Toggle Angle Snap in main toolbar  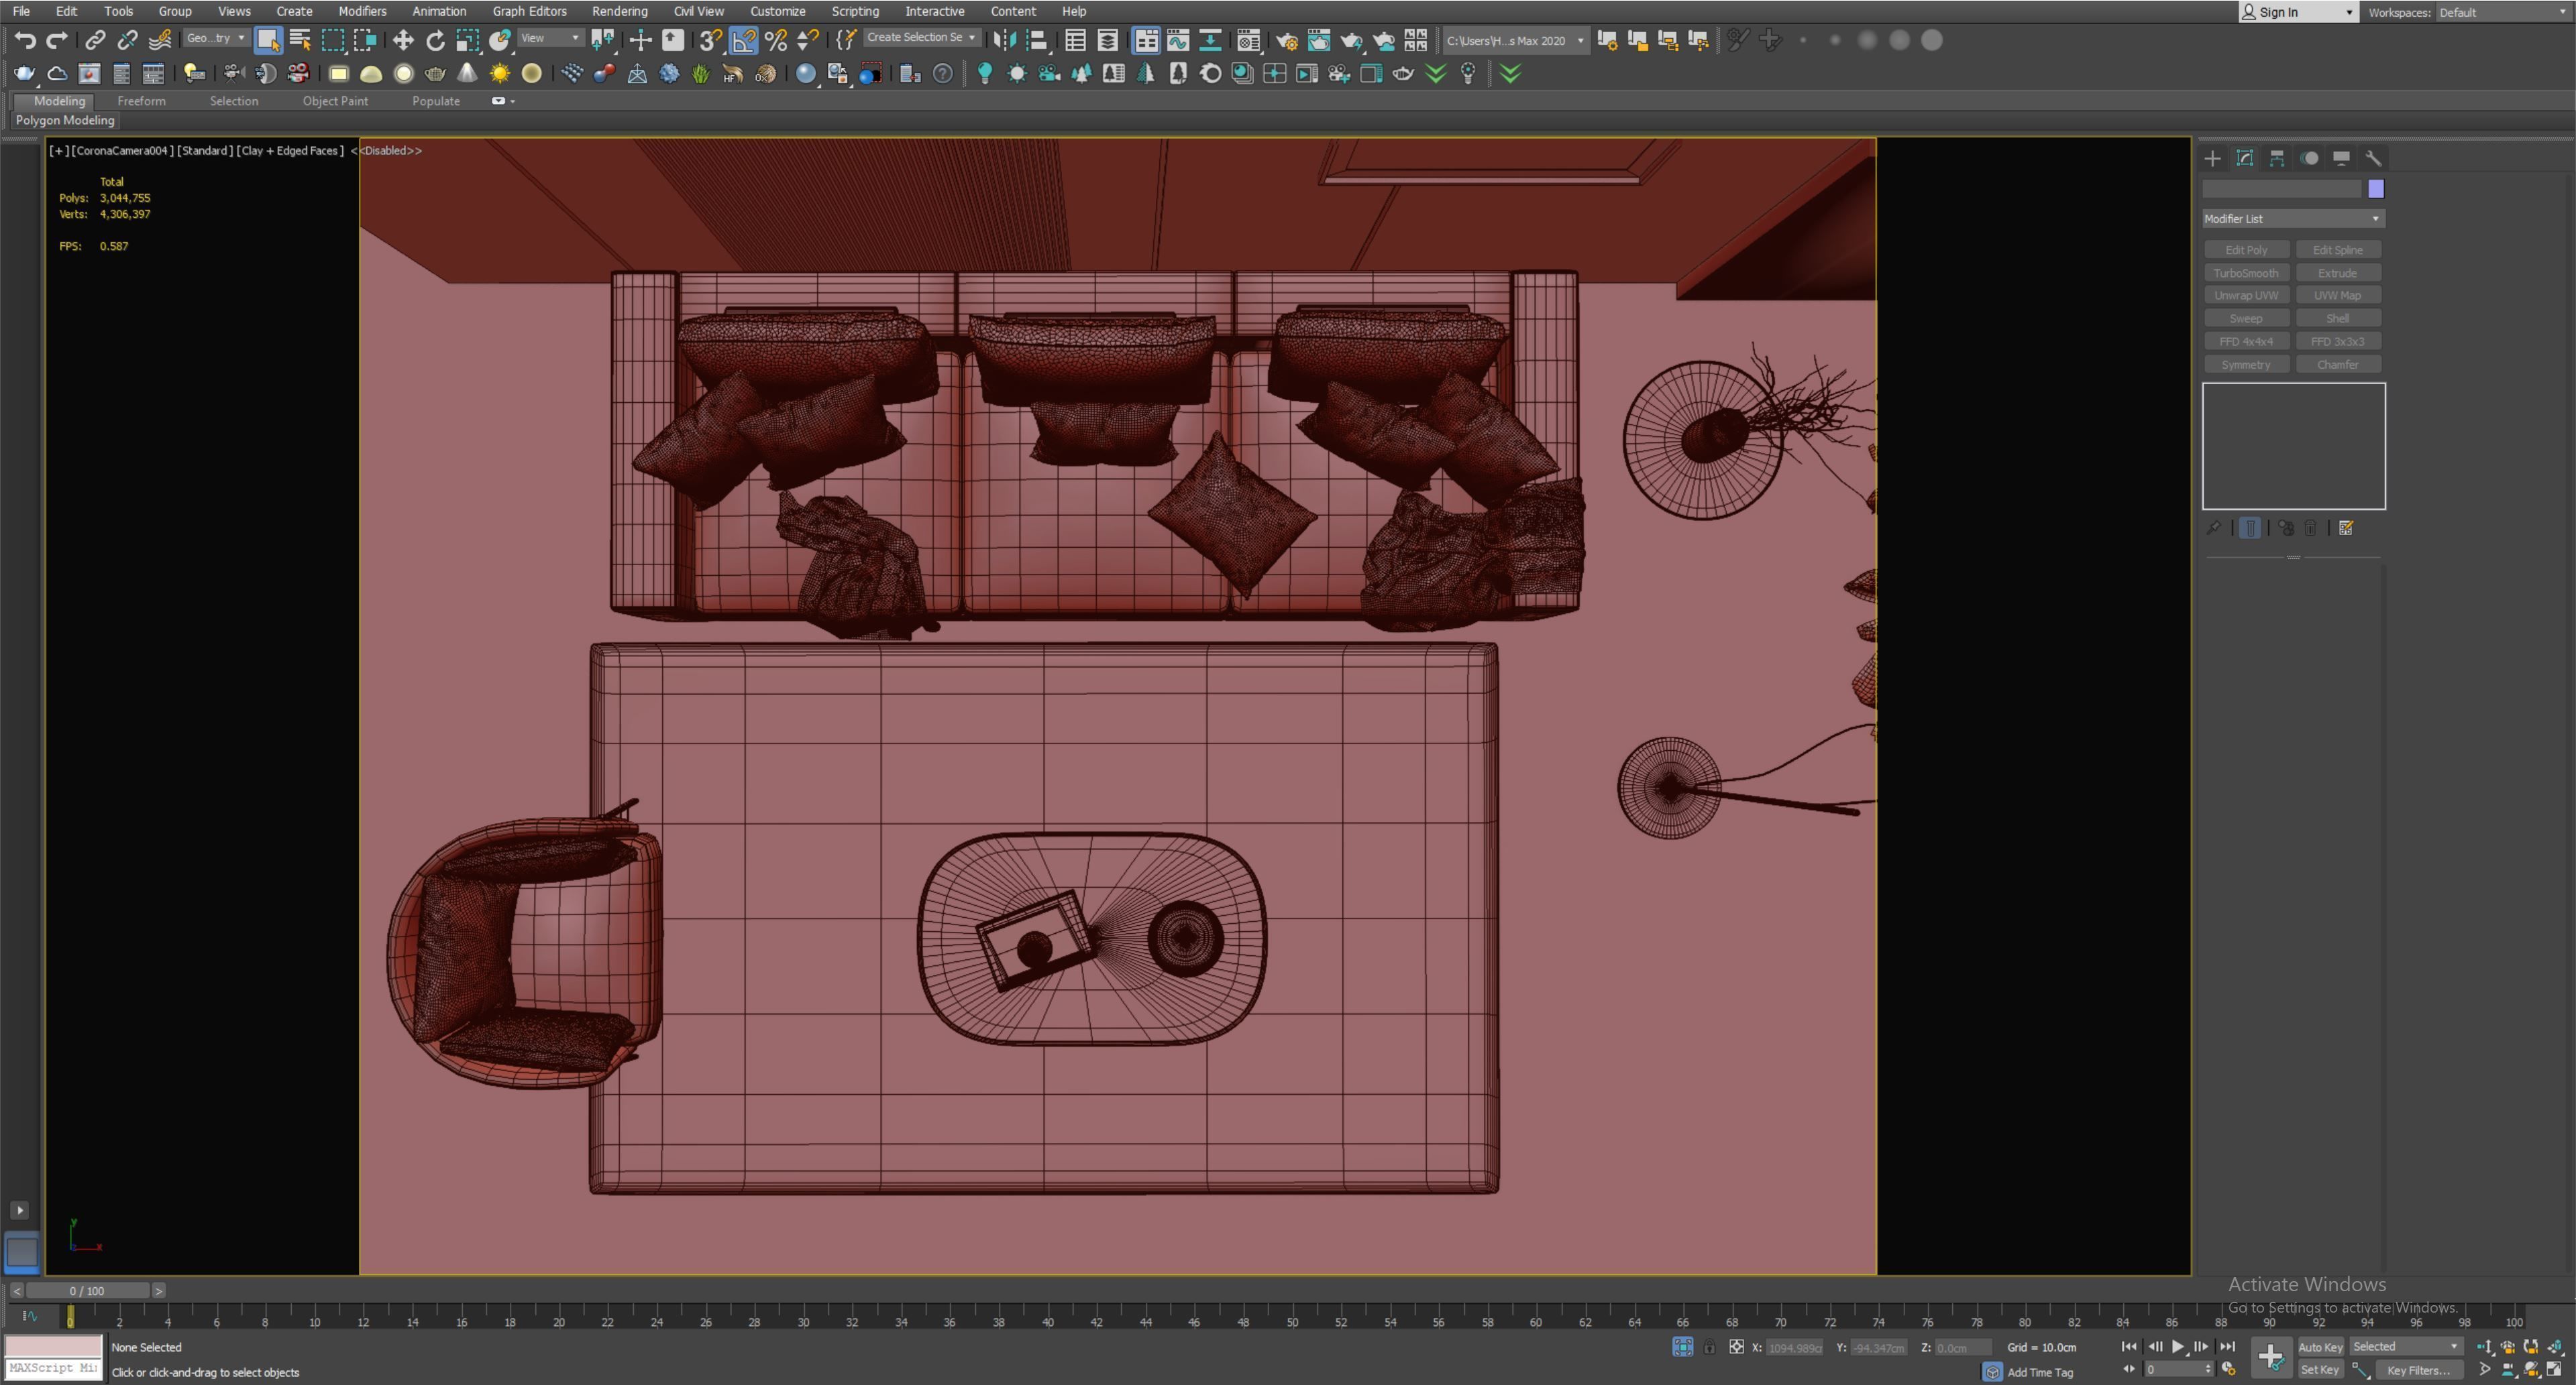coord(743,40)
